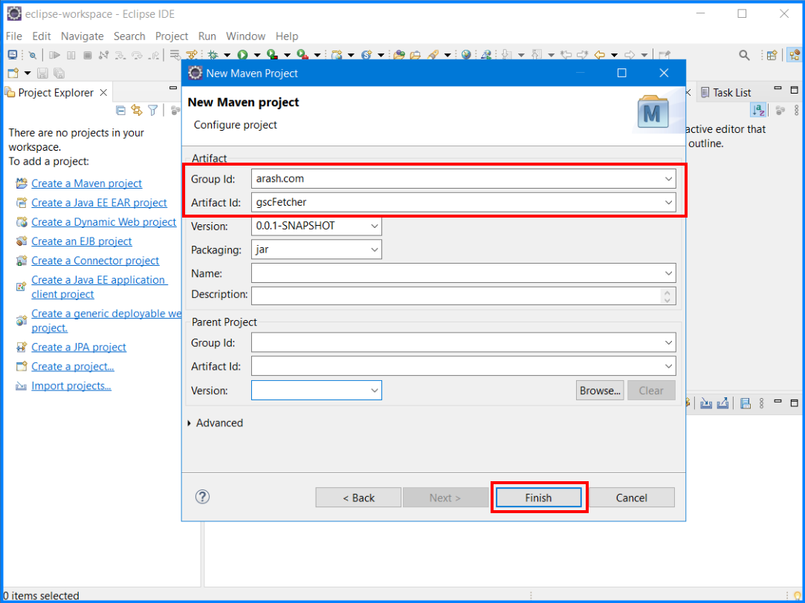Toggle Link with Editor in Project Explorer
The image size is (805, 603).
(138, 109)
